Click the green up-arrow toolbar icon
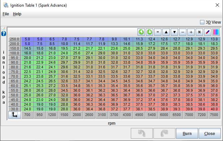 pos(141,32)
